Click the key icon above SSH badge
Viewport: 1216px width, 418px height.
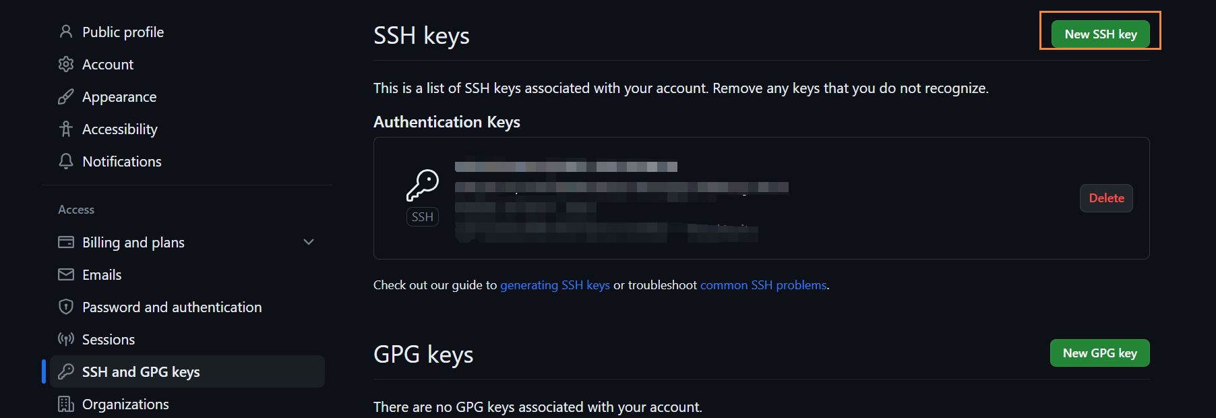coord(423,185)
